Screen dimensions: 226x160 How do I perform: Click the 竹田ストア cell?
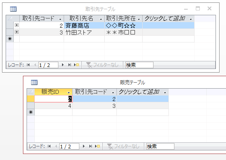pos(84,32)
